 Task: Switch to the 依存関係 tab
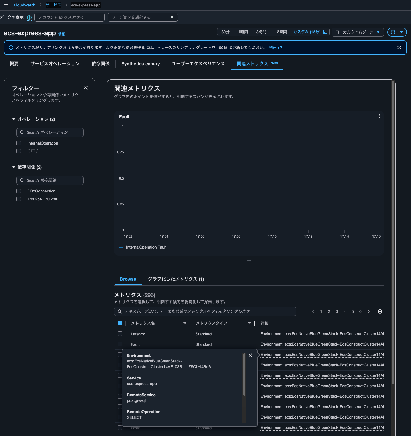click(x=100, y=64)
